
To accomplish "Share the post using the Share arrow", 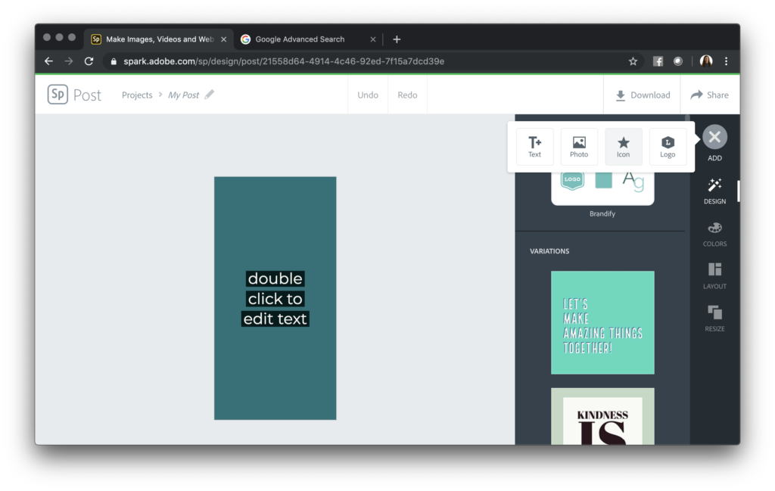I will 710,95.
